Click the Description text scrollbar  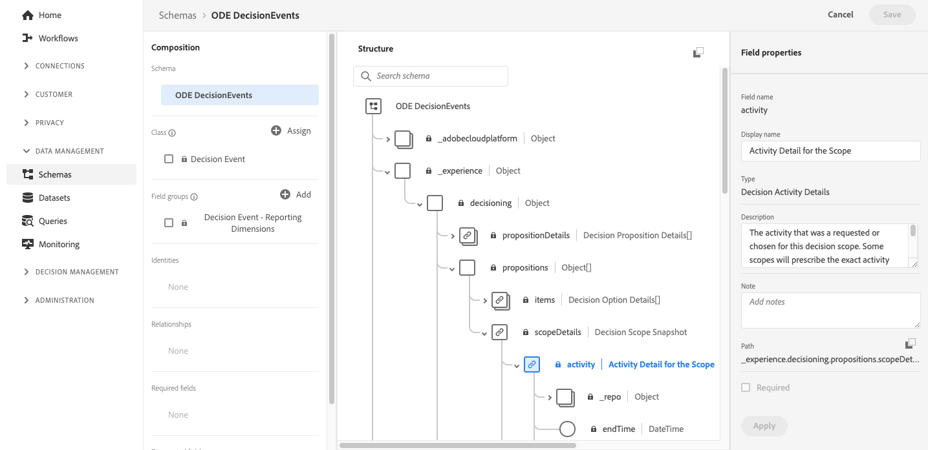pyautogui.click(x=913, y=231)
